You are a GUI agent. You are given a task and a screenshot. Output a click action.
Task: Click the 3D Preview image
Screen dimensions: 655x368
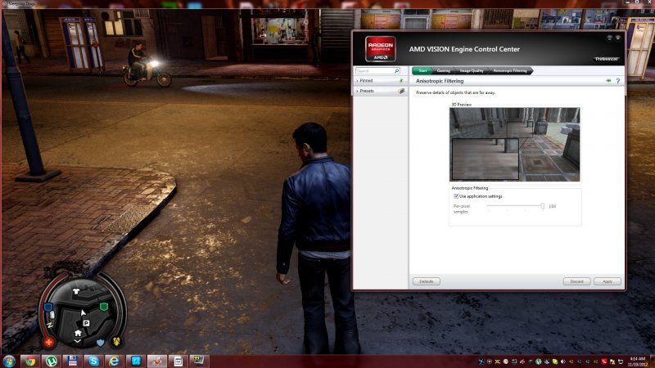[x=515, y=145]
